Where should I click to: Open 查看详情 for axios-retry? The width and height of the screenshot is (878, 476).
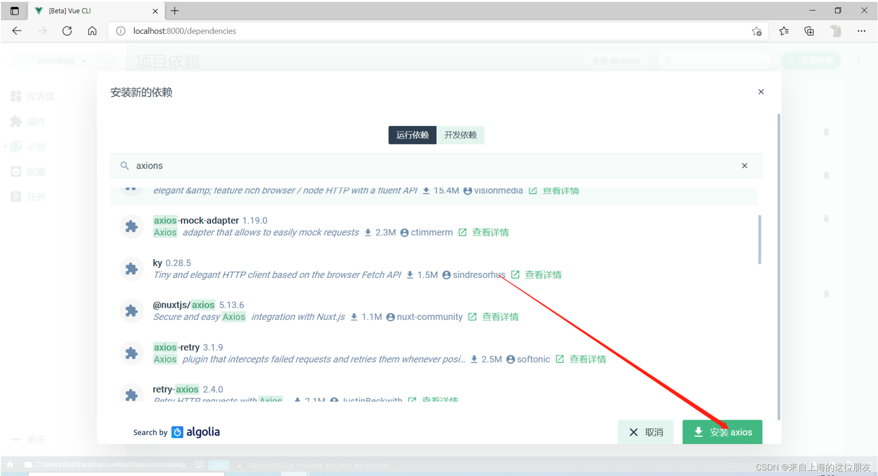(587, 359)
